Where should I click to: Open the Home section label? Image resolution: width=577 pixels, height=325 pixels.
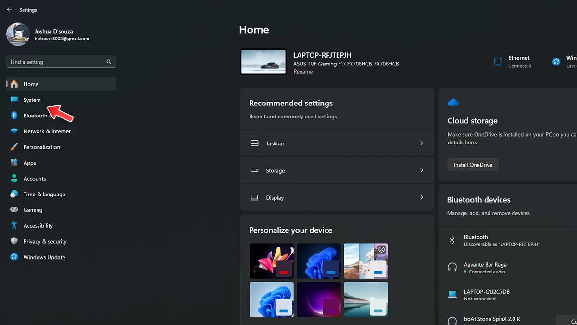tap(31, 84)
